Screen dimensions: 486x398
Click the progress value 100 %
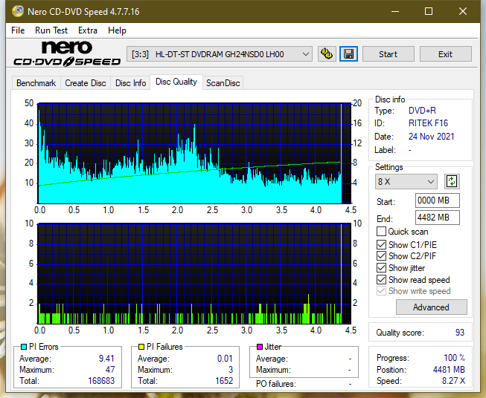click(x=455, y=358)
